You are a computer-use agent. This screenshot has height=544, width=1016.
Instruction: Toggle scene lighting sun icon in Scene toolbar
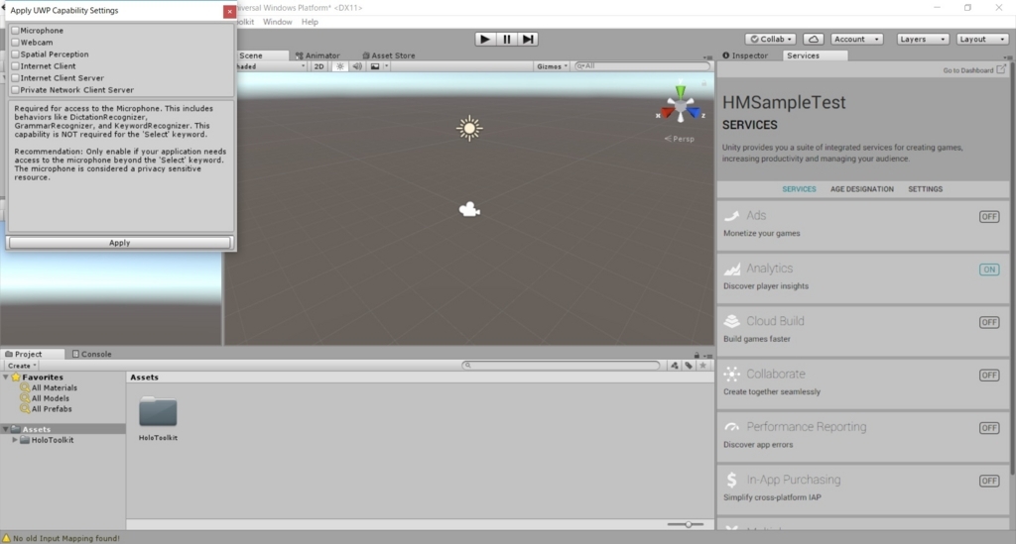(340, 66)
